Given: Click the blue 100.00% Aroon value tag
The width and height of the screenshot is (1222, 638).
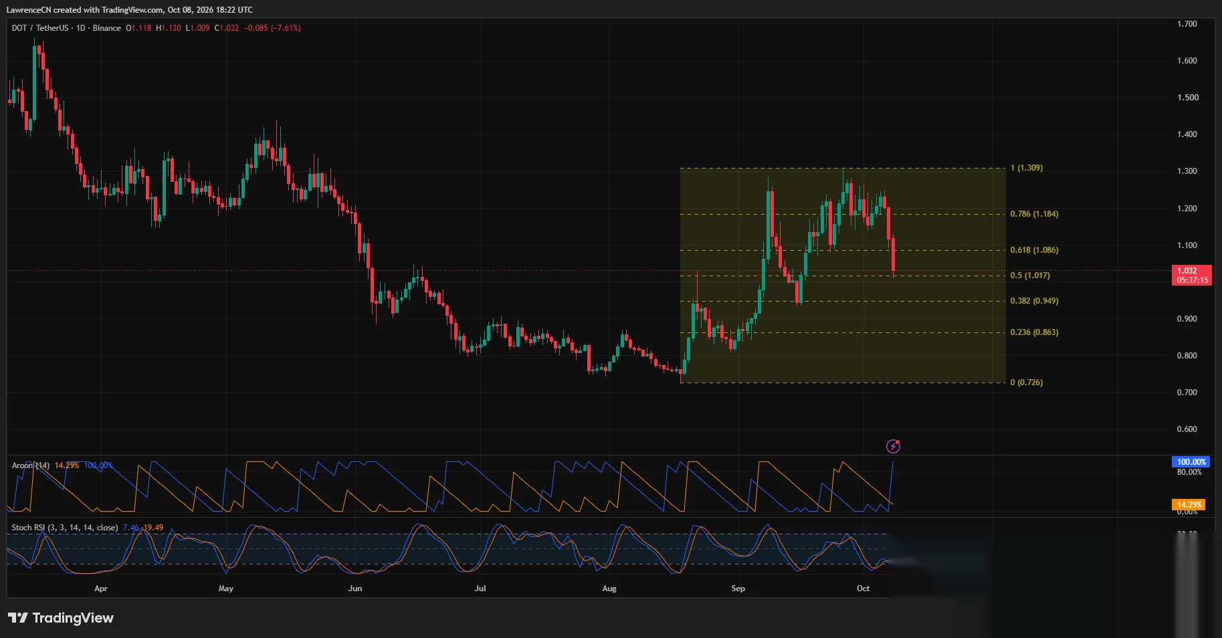Looking at the screenshot, I should (x=1191, y=462).
